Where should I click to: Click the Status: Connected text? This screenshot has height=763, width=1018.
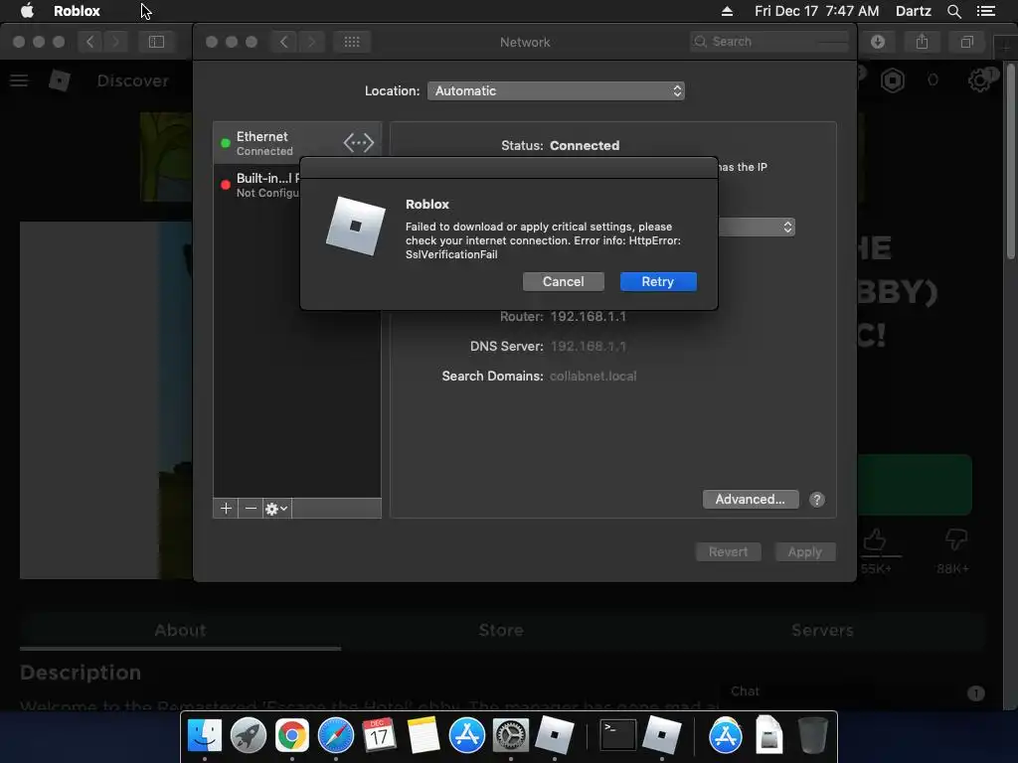[x=561, y=145]
